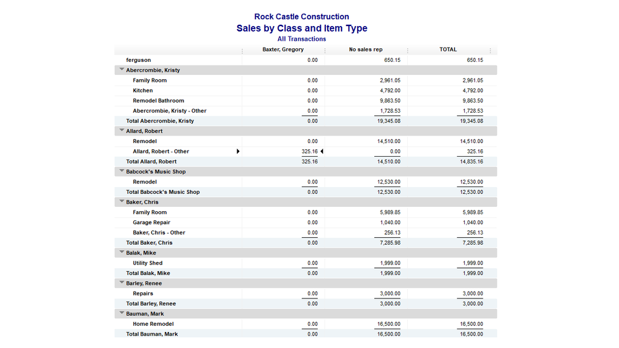Select the ferguson row label
Screen dimensions: 619x348
[138, 60]
